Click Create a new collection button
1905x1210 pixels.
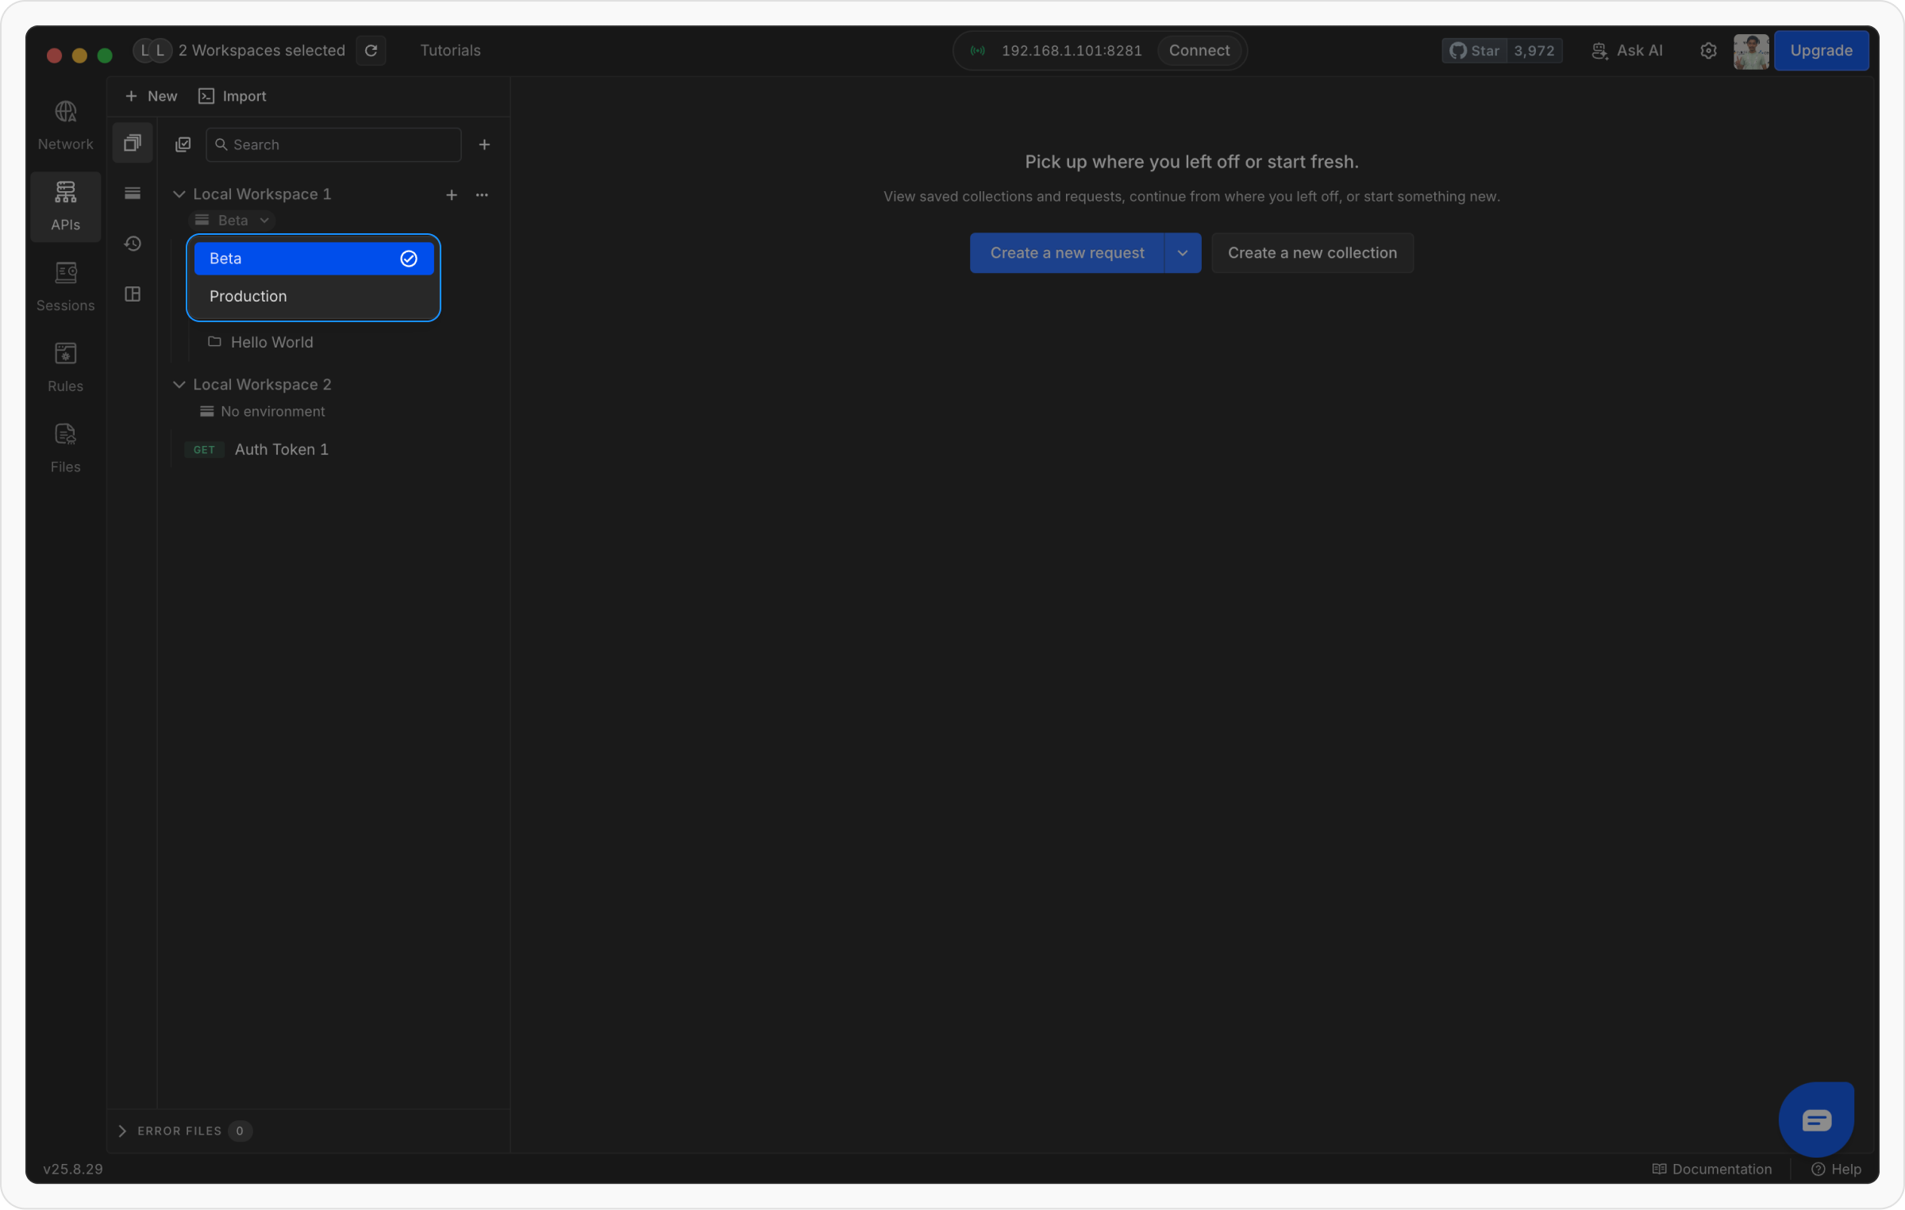(x=1311, y=253)
